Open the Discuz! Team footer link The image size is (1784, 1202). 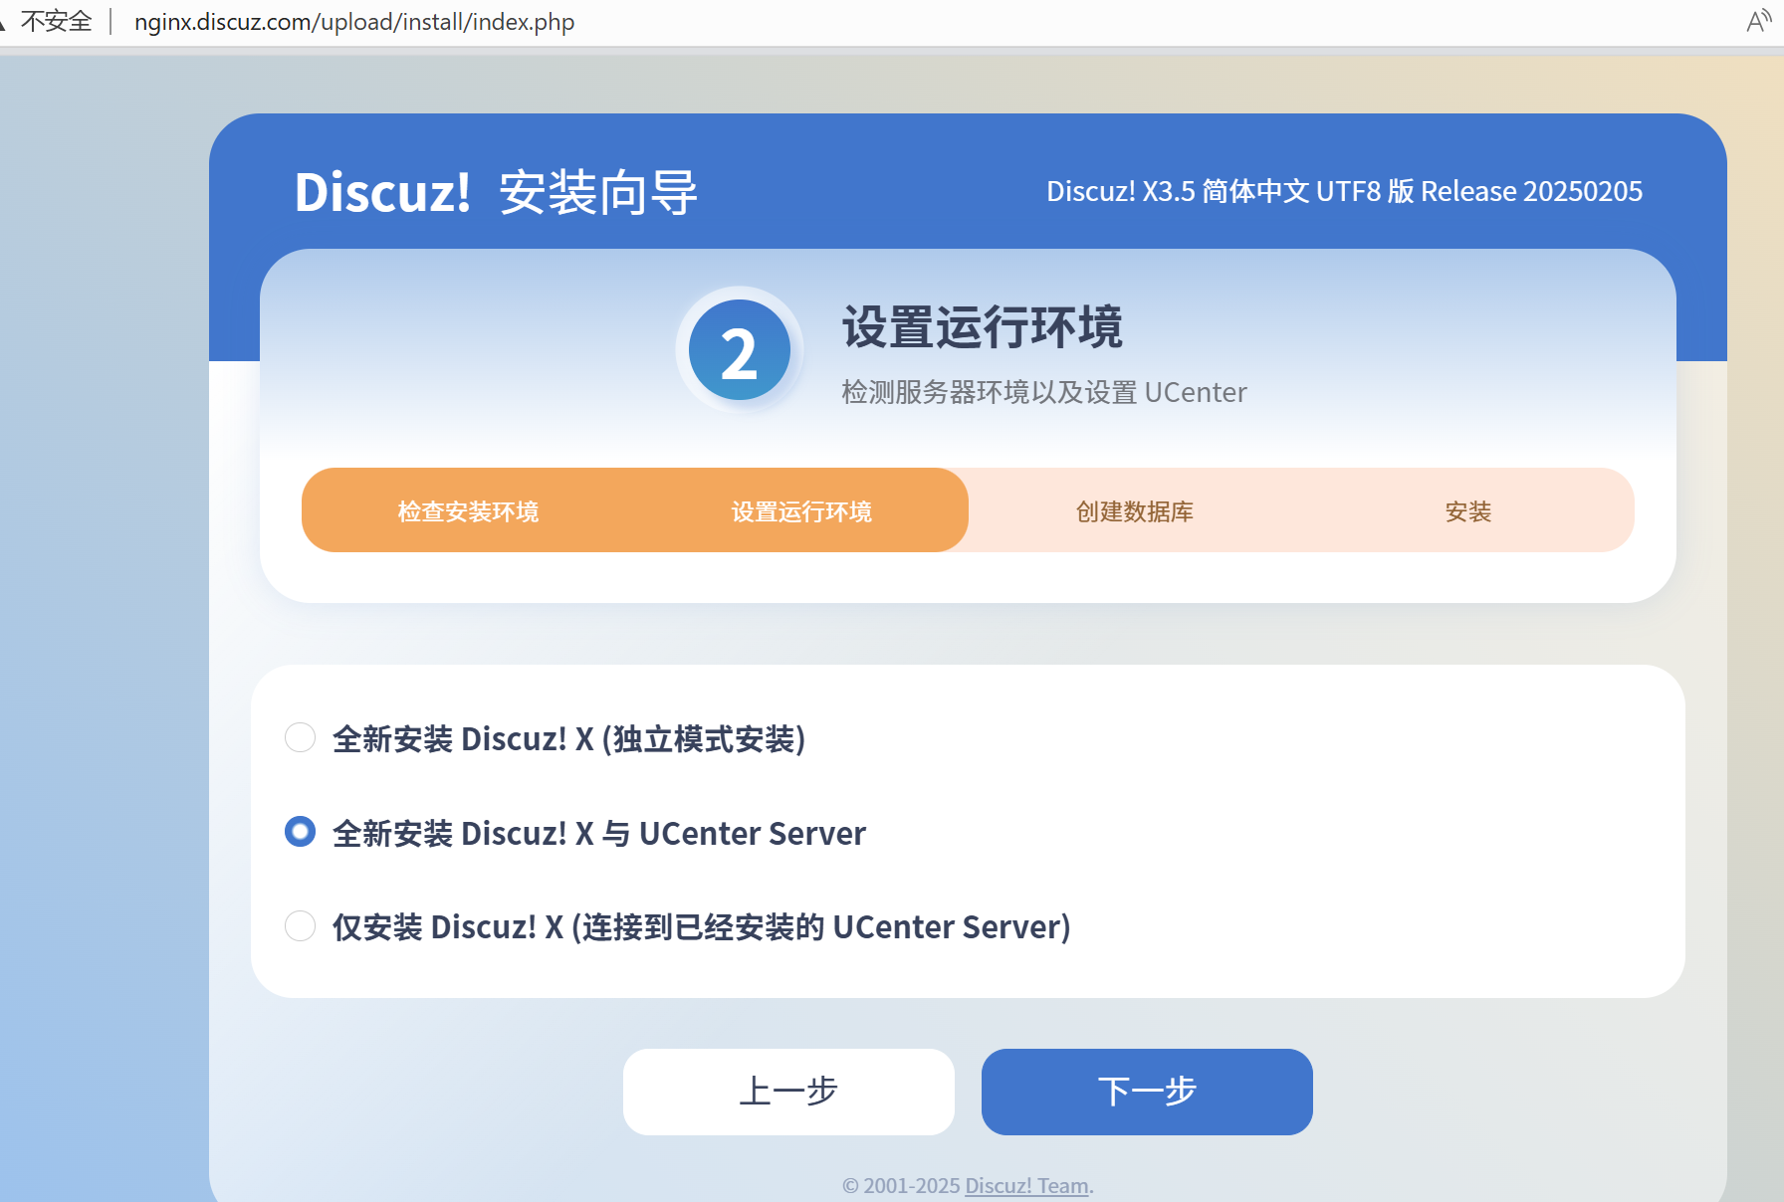pos(1026,1185)
